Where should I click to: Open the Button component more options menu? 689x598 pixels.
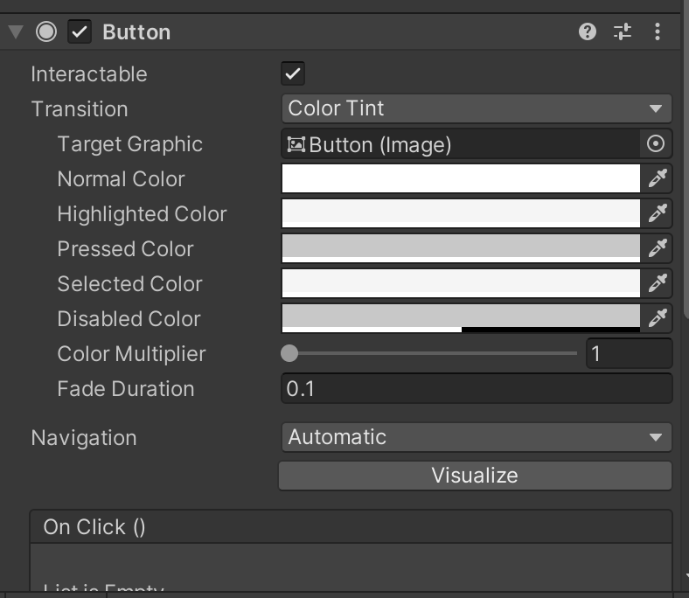tap(657, 32)
